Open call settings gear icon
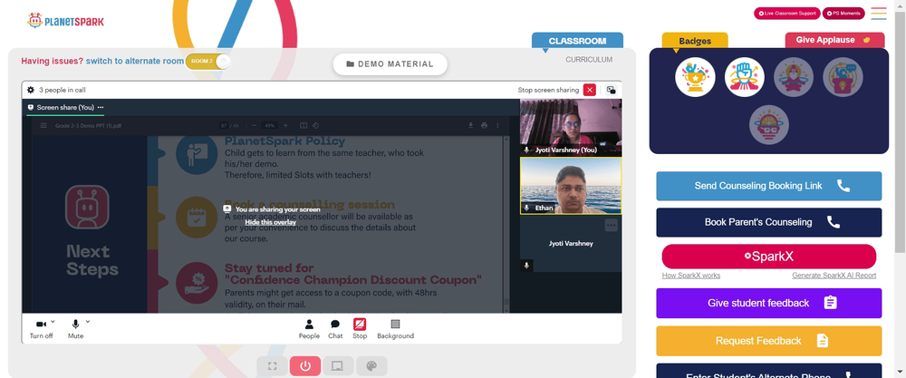 (31, 90)
